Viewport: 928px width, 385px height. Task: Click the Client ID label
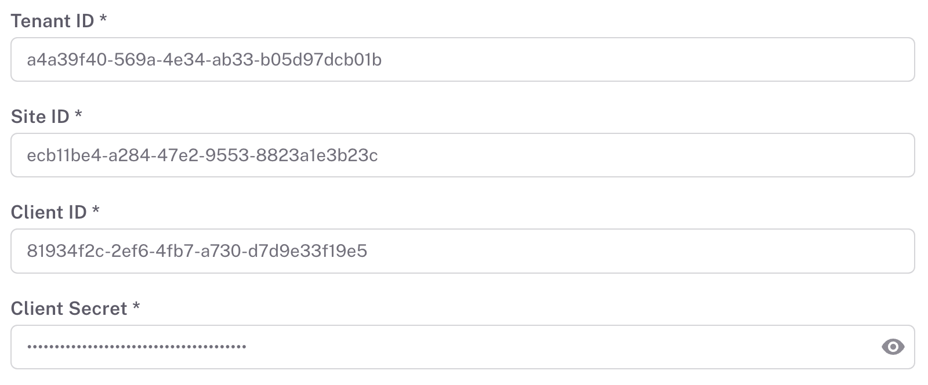(49, 213)
